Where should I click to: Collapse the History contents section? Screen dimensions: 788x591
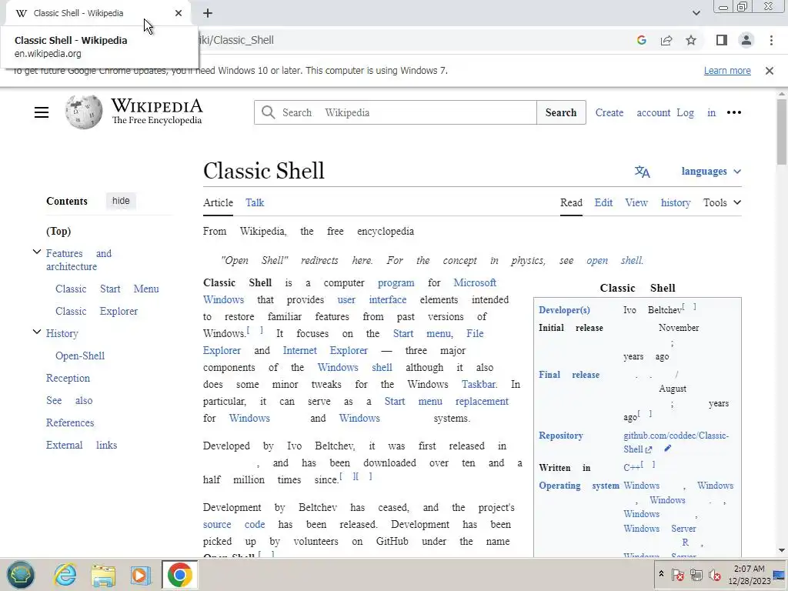click(x=37, y=332)
